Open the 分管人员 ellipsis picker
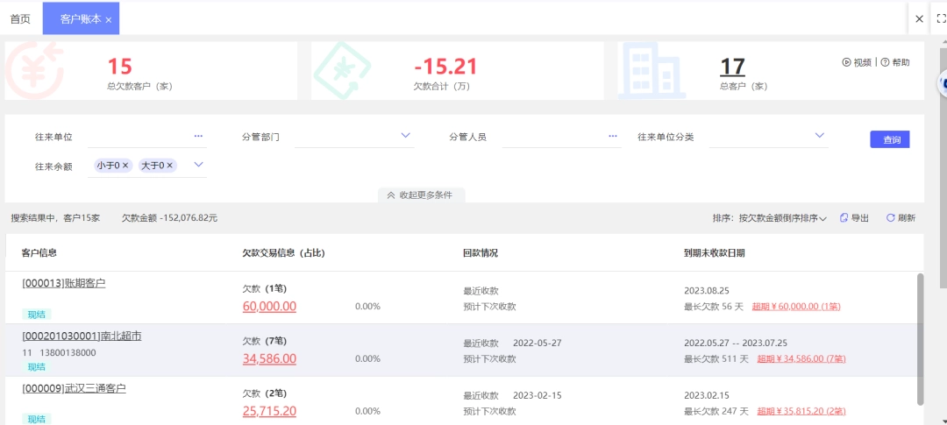 pyautogui.click(x=613, y=137)
